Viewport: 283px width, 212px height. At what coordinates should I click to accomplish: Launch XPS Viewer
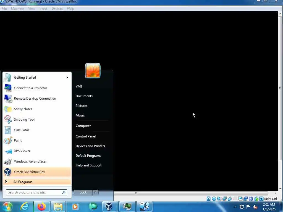coord(37,151)
